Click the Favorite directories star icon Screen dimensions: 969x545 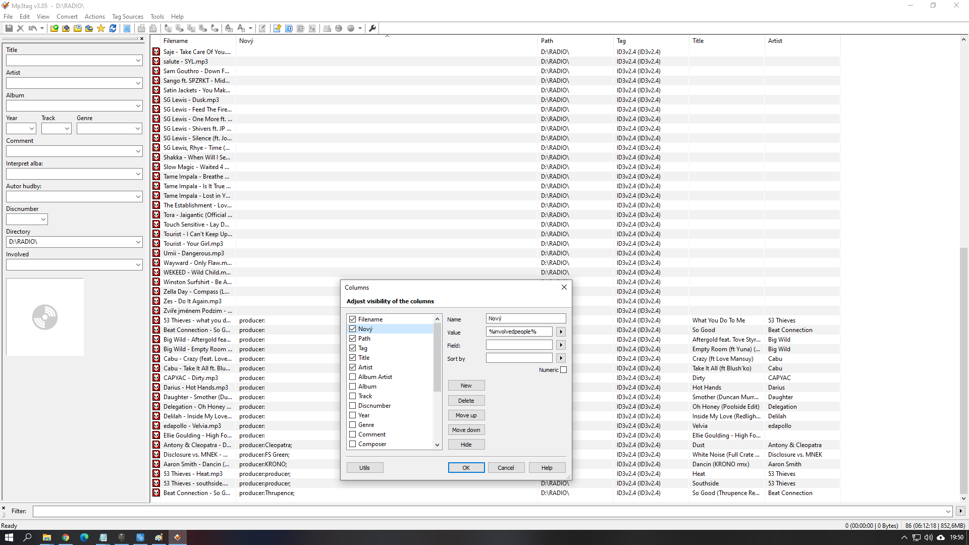(101, 28)
